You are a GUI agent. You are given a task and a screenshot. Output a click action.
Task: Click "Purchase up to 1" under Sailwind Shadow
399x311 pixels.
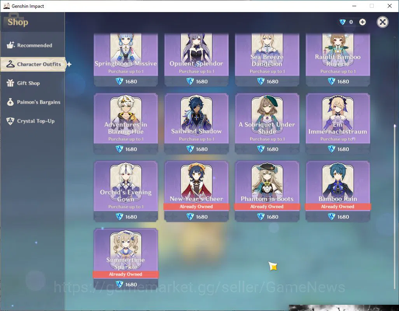(x=196, y=139)
